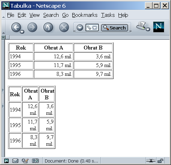Open Address Book icon in status bar
The image size is (171, 165).
35,161
